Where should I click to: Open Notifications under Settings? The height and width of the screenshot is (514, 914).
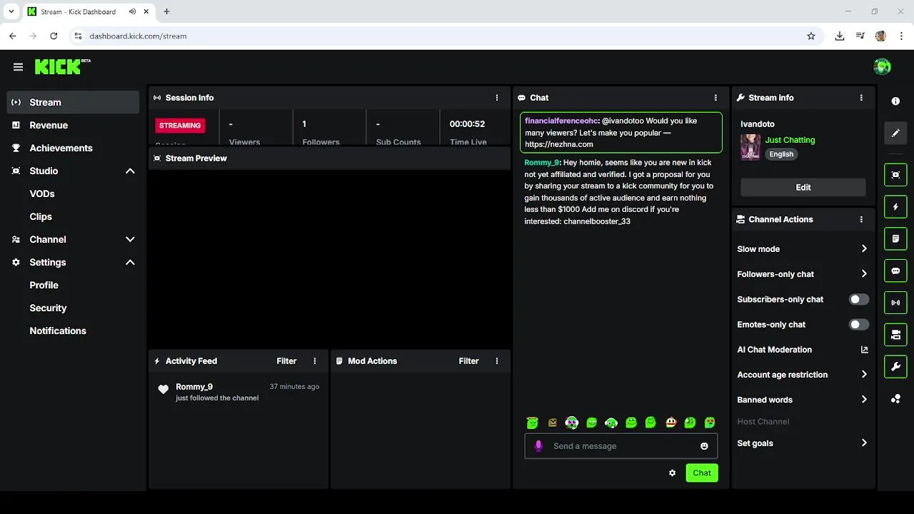pos(58,331)
